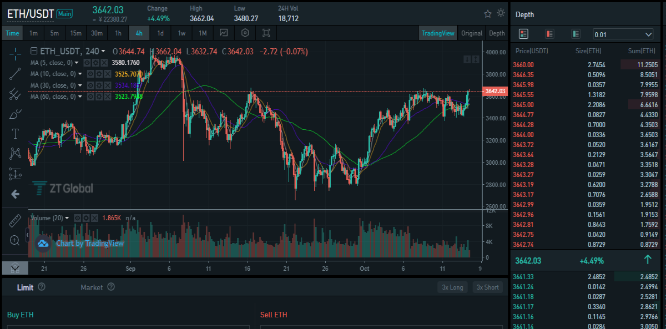
Task: Switch to the 1d timeframe
Action: 160,33
